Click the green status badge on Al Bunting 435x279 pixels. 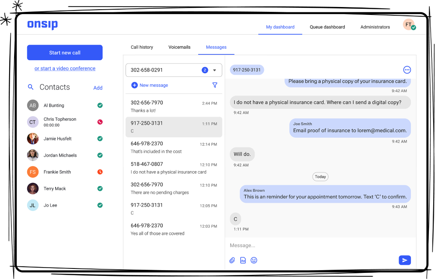coord(100,105)
